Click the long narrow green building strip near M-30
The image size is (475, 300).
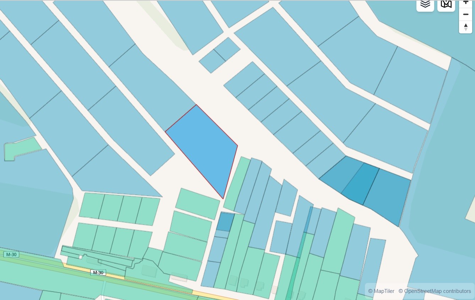click(x=98, y=256)
